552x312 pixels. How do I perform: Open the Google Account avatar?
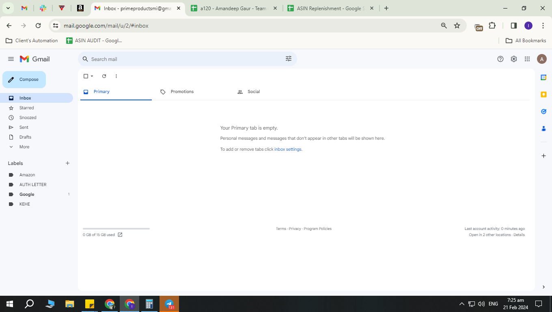pos(542,59)
